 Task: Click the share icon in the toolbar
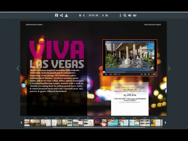coord(61,15)
